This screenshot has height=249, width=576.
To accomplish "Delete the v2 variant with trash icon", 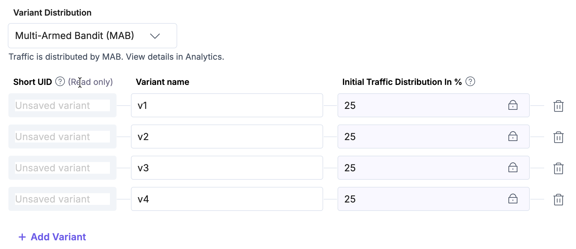I will 558,137.
